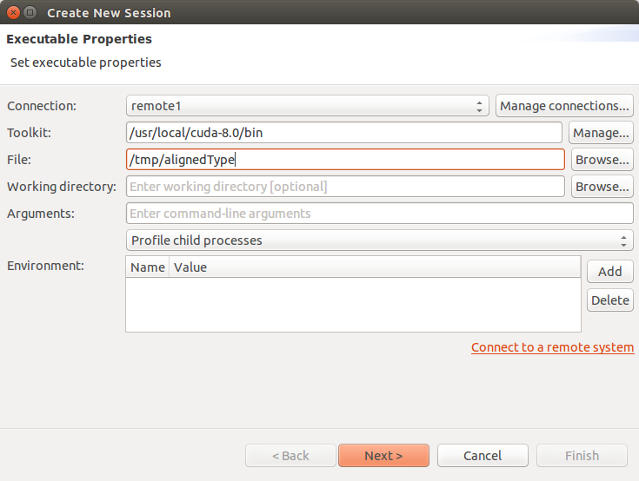Viewport: 639px width, 481px height.
Task: Click the minimize window button in title bar
Action: 30,13
